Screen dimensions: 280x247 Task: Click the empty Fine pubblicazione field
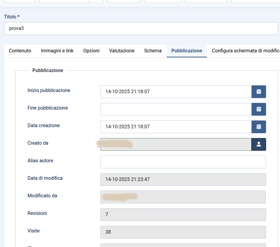(x=176, y=109)
